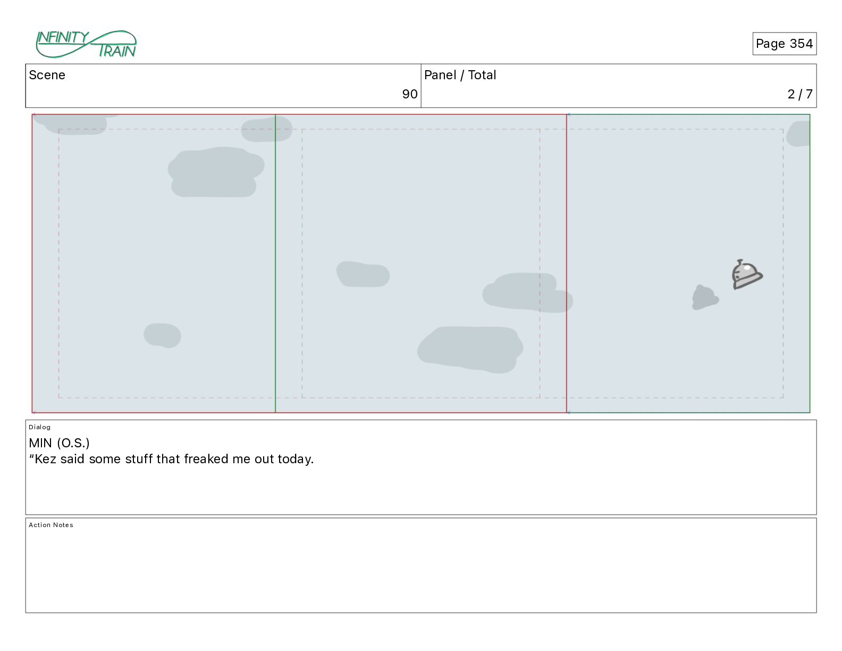Click the Dialog field label

[40, 427]
